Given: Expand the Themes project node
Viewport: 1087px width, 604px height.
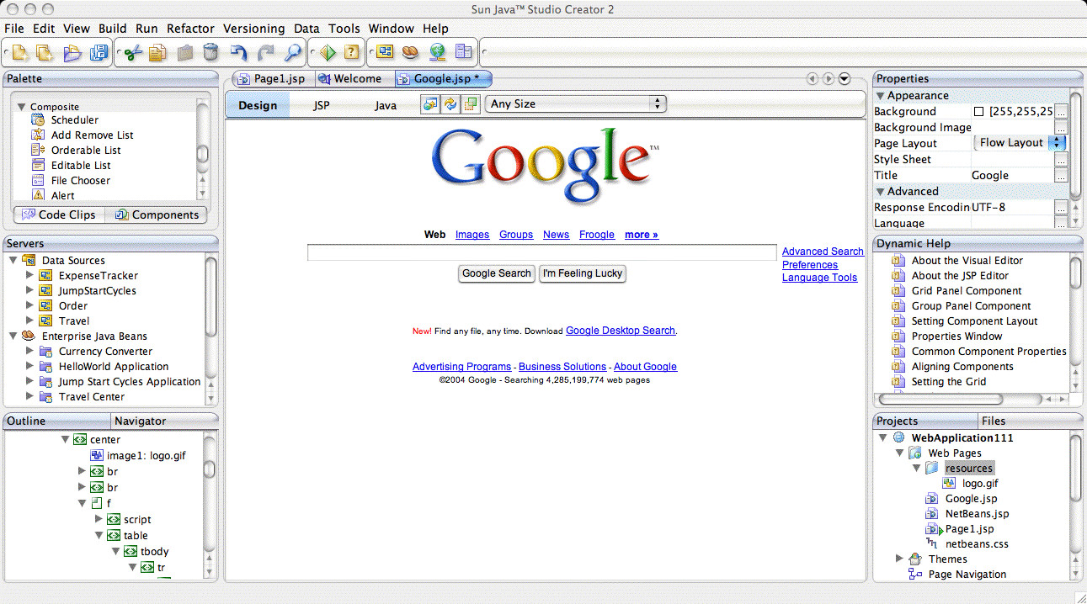Looking at the screenshot, I should (x=899, y=559).
